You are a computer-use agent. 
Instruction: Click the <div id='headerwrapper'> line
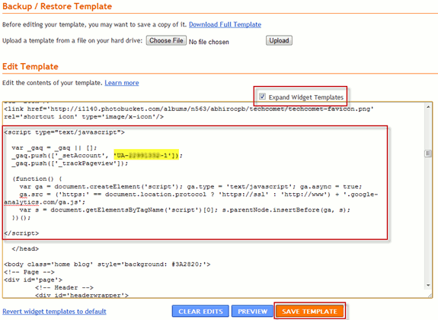(x=82, y=295)
